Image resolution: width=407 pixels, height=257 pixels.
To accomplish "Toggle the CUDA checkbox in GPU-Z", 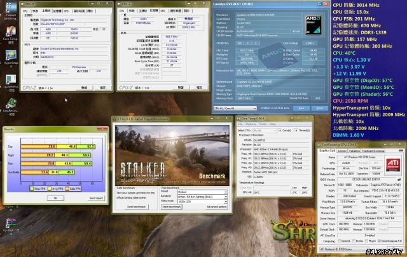I will click(x=354, y=241).
